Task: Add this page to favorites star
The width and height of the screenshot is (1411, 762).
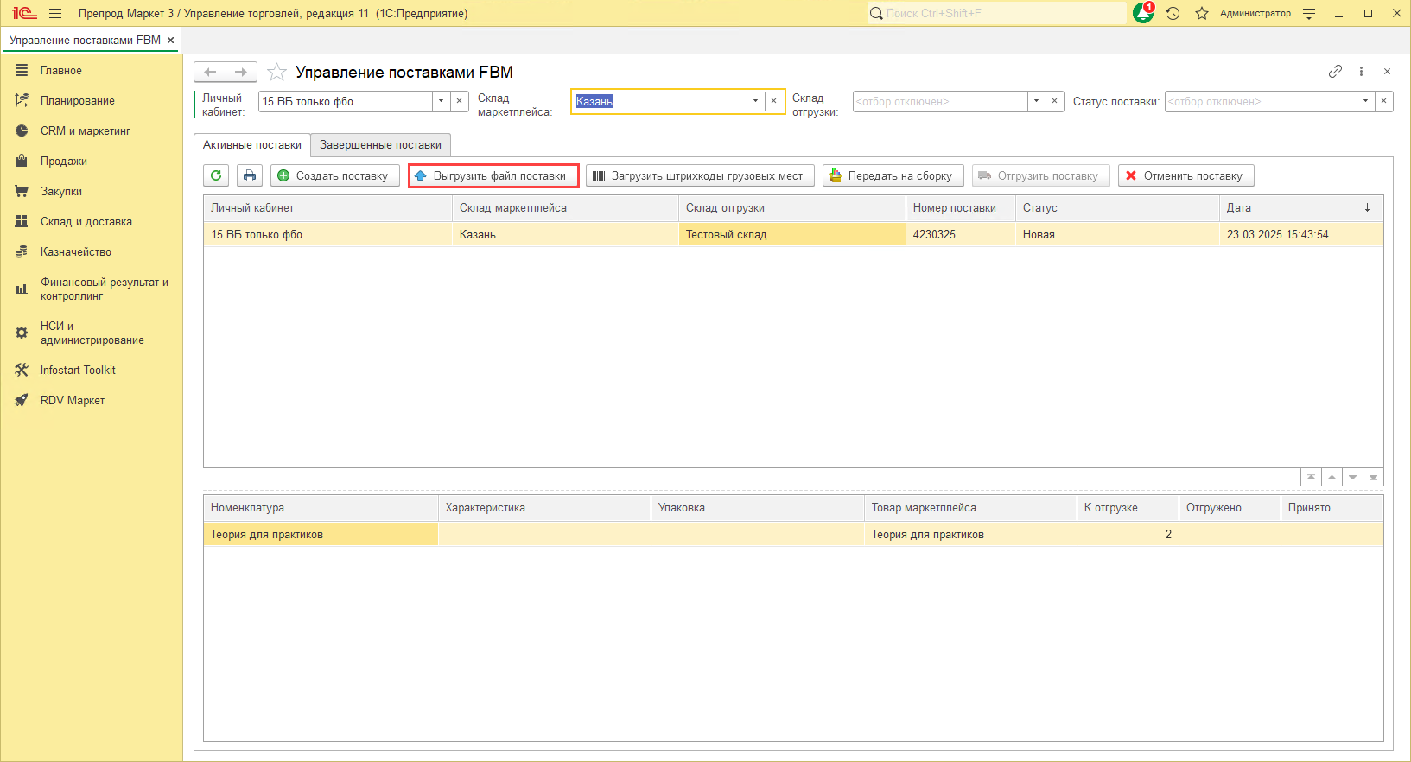Action: (x=276, y=72)
